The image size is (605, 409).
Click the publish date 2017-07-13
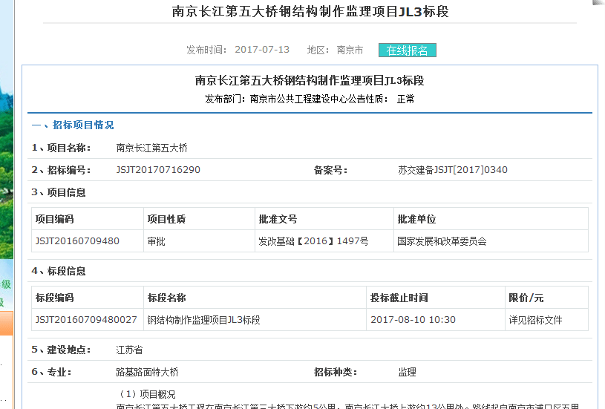click(x=262, y=50)
